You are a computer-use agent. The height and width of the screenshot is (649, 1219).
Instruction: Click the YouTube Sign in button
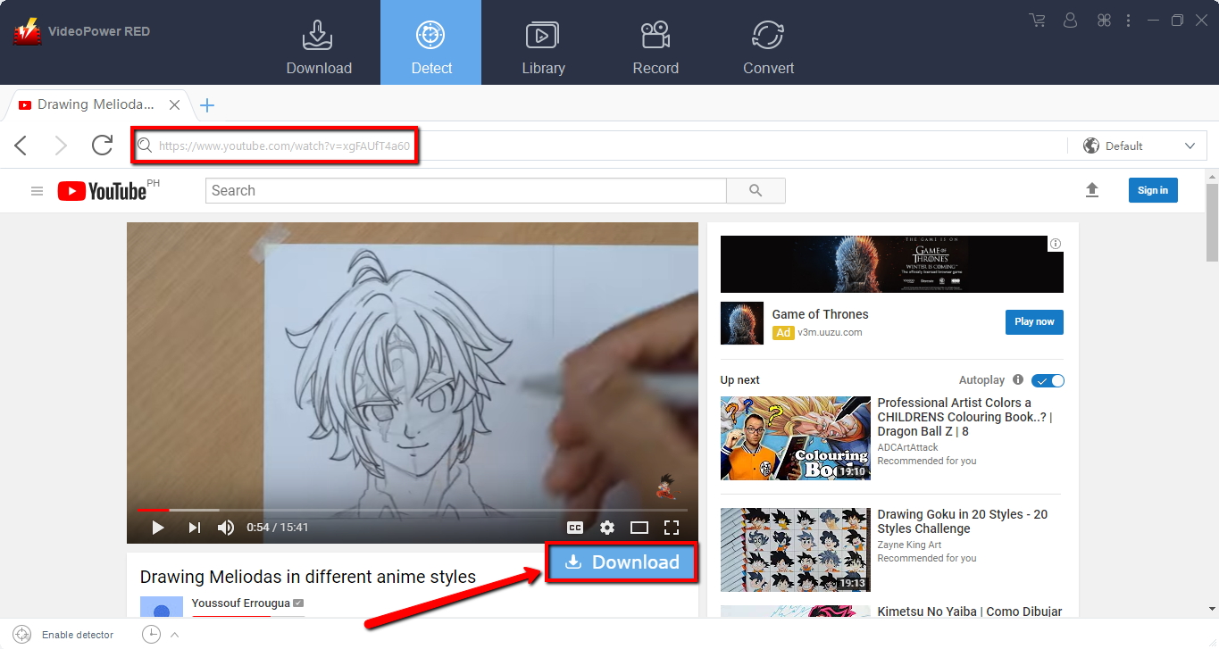tap(1152, 190)
